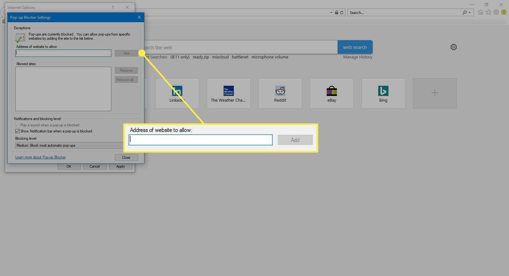Click the address bar refresh icon
Viewport: 509px width, 276px height.
pos(342,12)
